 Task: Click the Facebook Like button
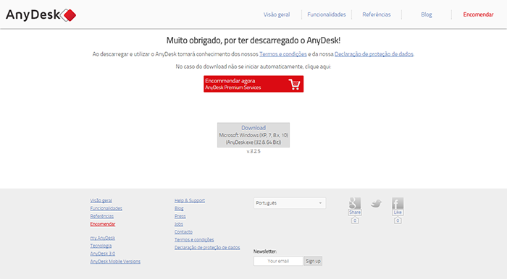(398, 213)
